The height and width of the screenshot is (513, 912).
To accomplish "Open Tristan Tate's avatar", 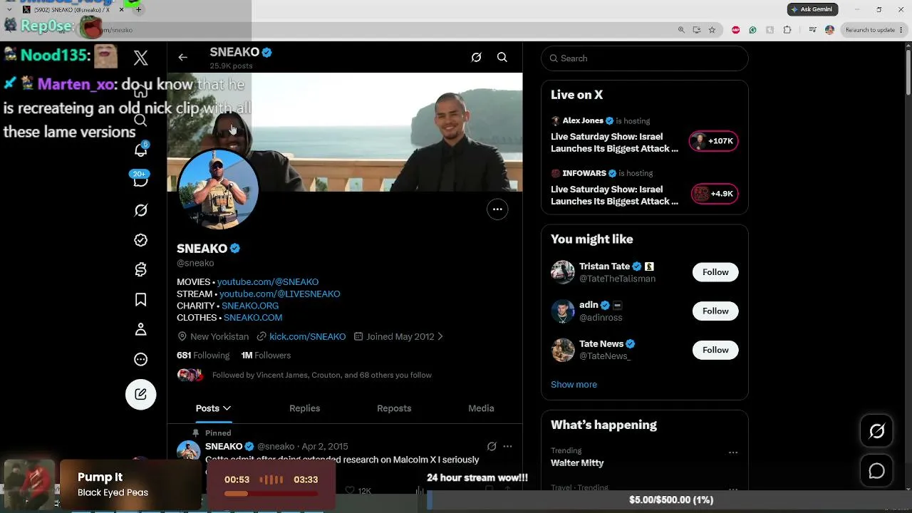I will [563, 272].
